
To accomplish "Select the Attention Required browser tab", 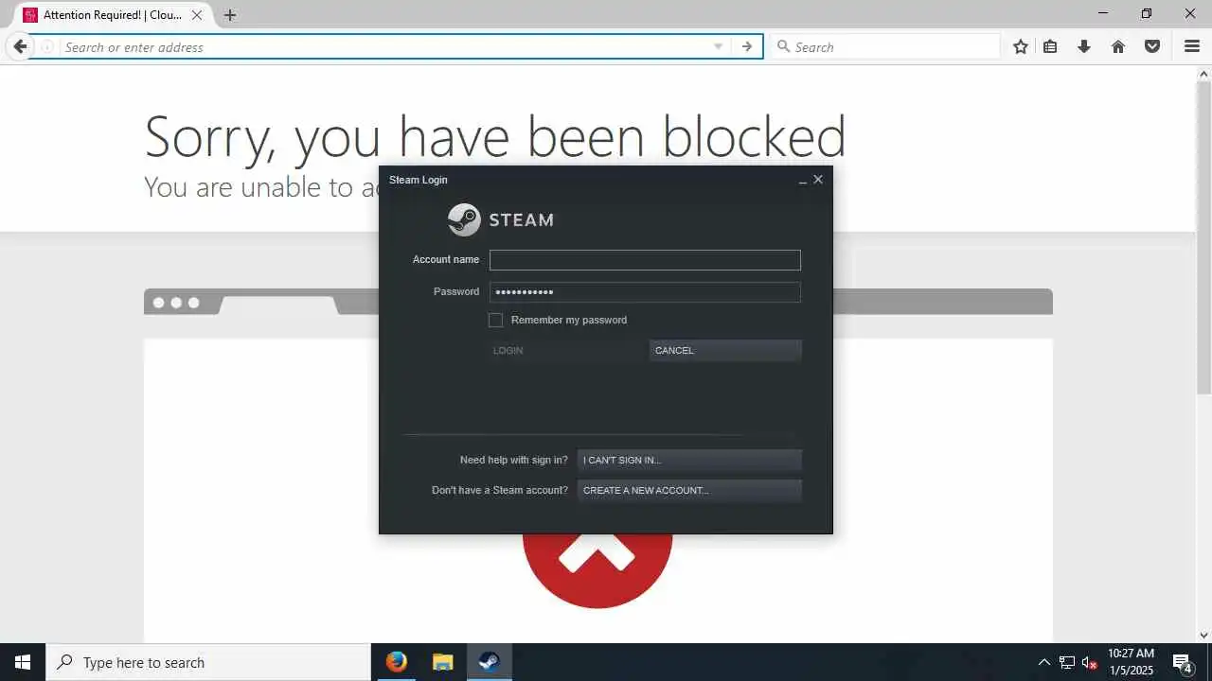I will click(x=113, y=15).
